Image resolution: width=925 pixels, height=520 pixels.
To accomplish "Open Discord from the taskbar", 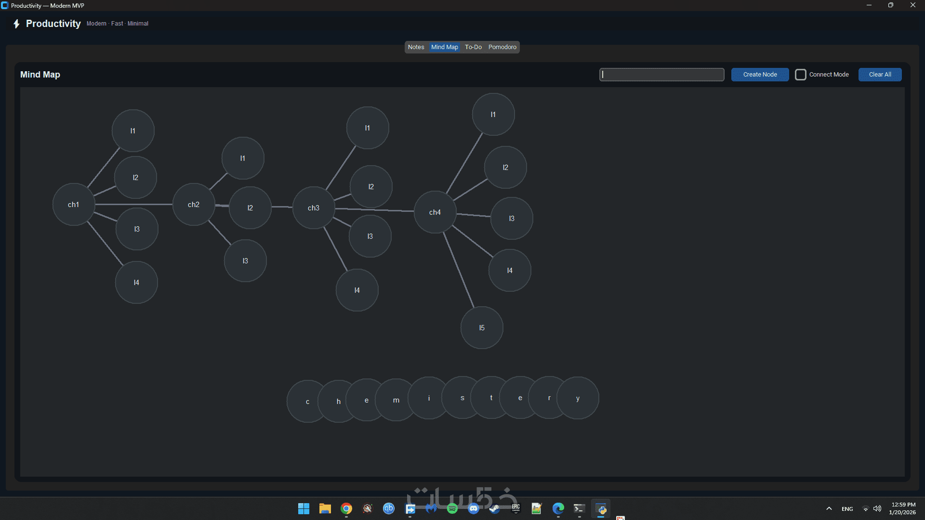I will point(474,508).
